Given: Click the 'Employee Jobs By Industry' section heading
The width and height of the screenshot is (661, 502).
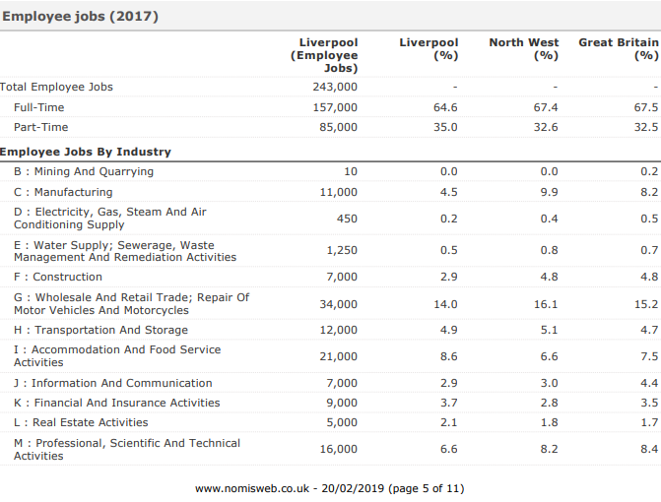Looking at the screenshot, I should click(x=86, y=152).
